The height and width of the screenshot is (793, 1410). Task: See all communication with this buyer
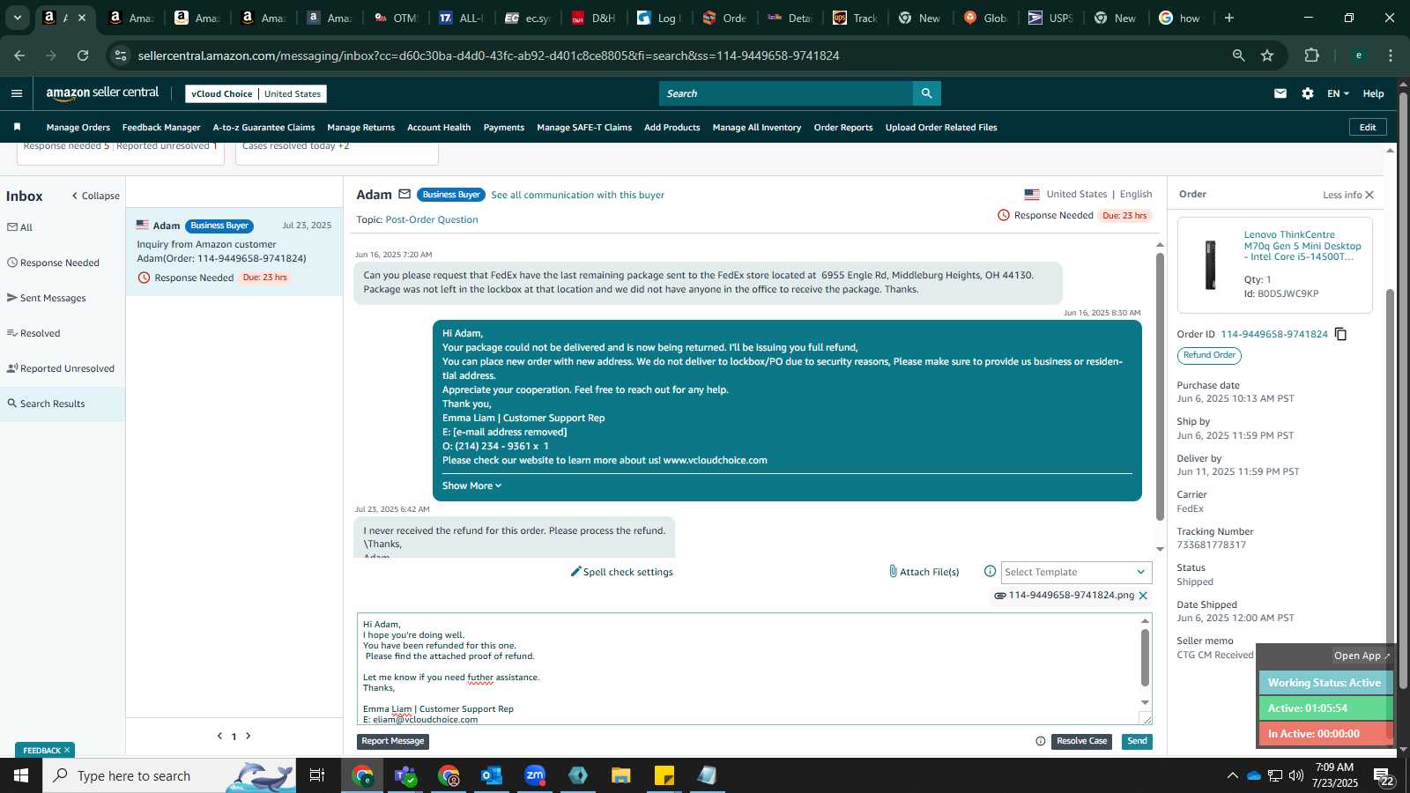click(x=577, y=195)
